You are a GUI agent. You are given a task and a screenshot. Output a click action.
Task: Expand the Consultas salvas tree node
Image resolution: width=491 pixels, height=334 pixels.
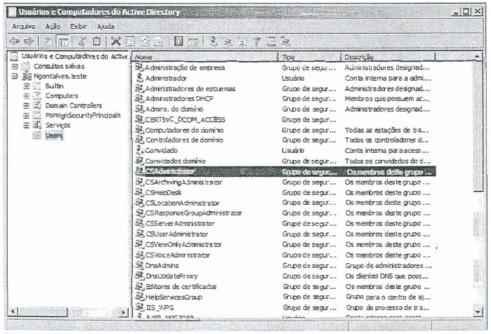[x=15, y=66]
